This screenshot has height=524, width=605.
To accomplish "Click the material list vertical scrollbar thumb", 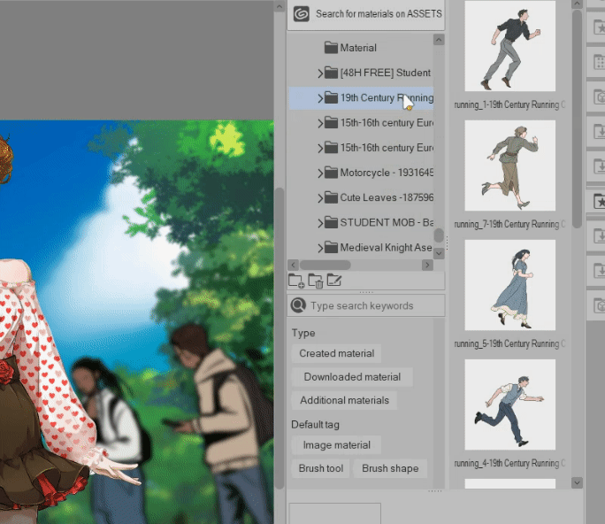I will (577, 119).
